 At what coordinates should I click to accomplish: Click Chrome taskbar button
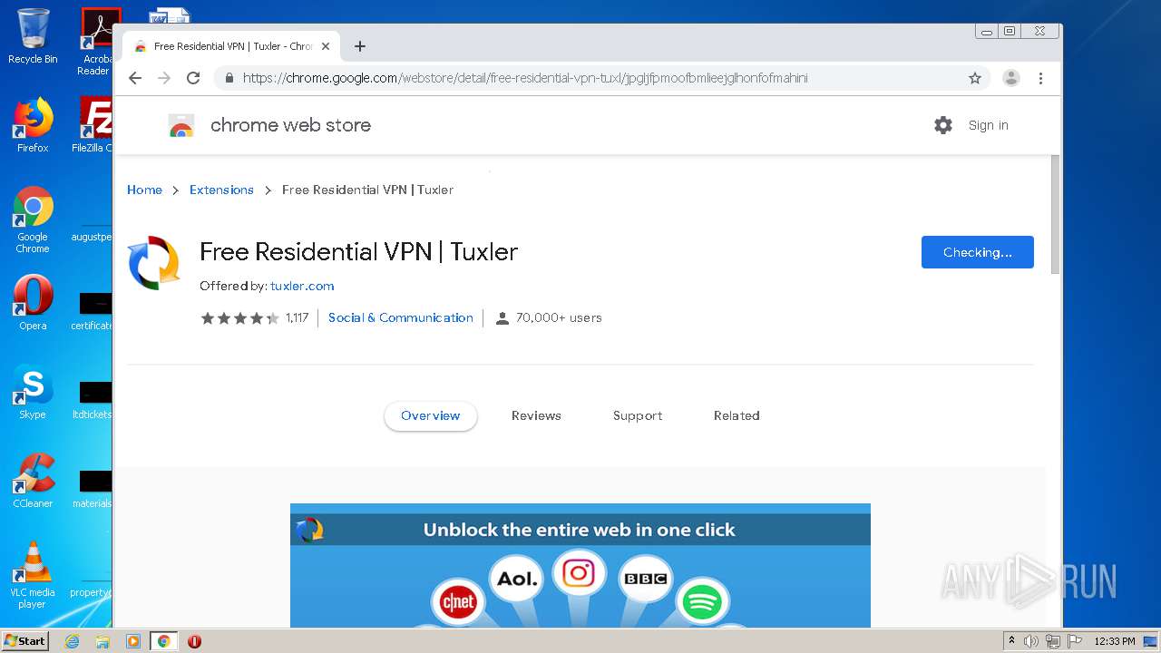pyautogui.click(x=164, y=641)
